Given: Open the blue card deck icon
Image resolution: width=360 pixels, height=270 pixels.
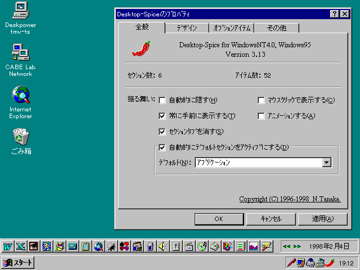Looking at the screenshot, I should pyautogui.click(x=150, y=246).
